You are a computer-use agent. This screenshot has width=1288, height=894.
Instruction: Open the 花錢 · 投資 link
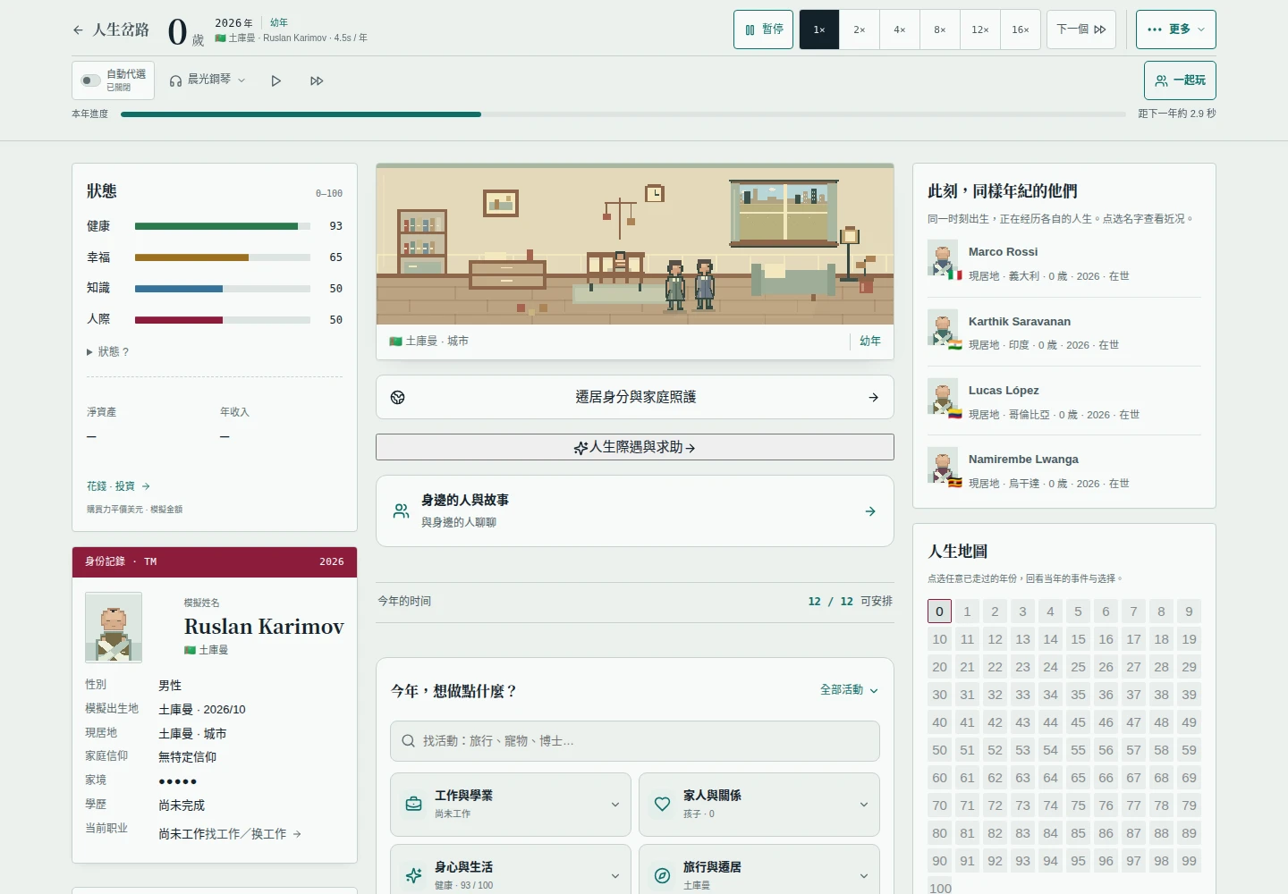[x=118, y=486]
